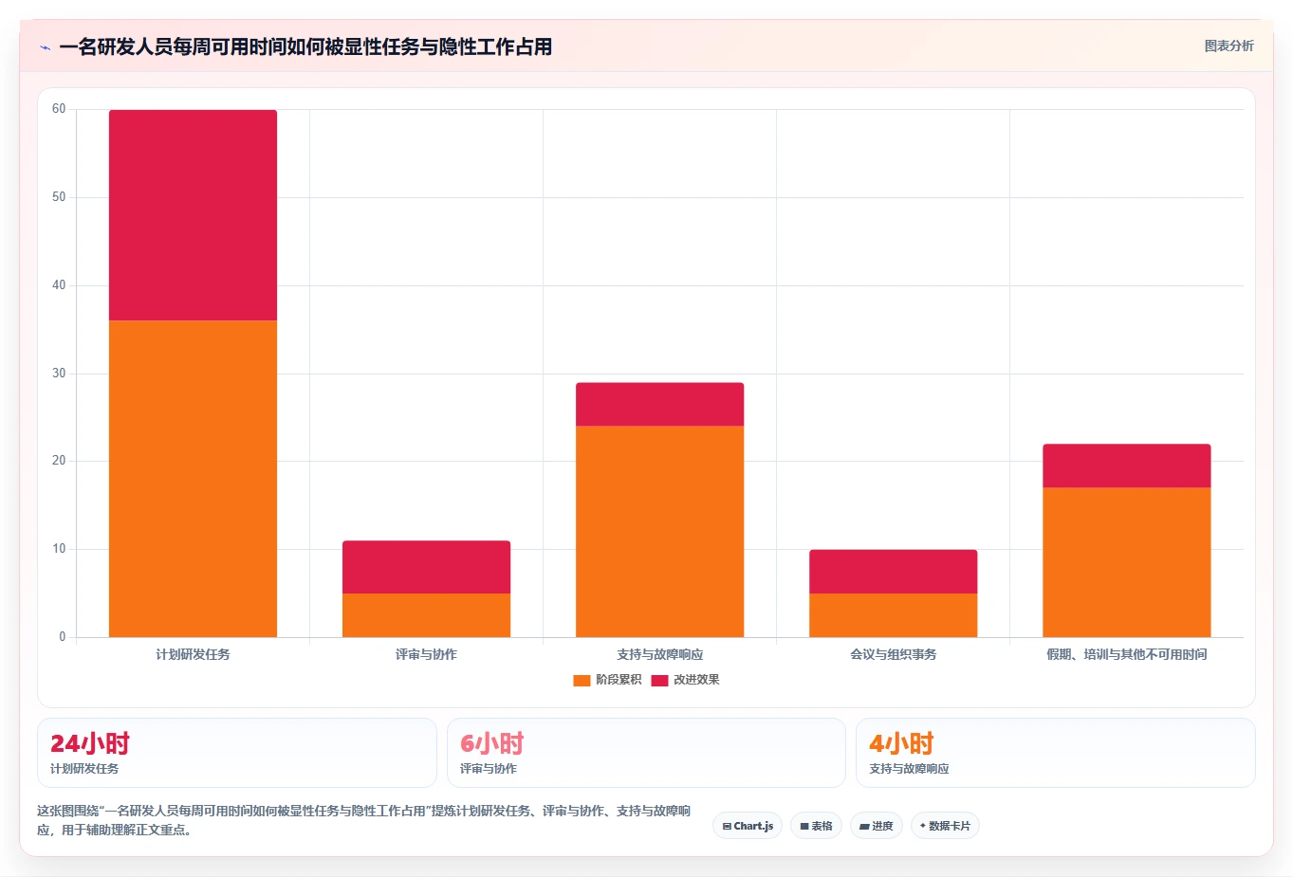Image resolution: width=1293 pixels, height=877 pixels.
Task: Click the orange segment of the 会议与组织事务 bar
Action: (x=893, y=615)
